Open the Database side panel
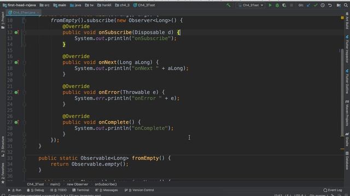350x196 pixels. click(347, 161)
